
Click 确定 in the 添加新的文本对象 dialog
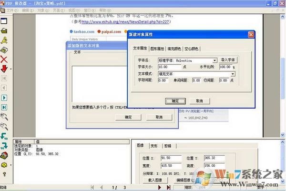[x=128, y=117]
